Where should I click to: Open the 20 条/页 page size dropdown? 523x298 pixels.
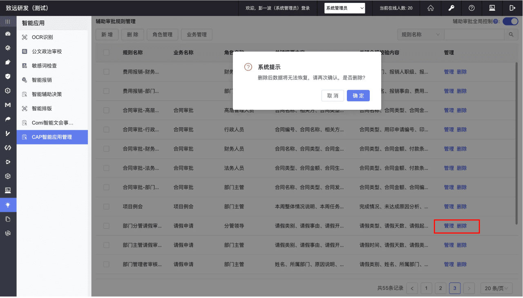pyautogui.click(x=496, y=288)
